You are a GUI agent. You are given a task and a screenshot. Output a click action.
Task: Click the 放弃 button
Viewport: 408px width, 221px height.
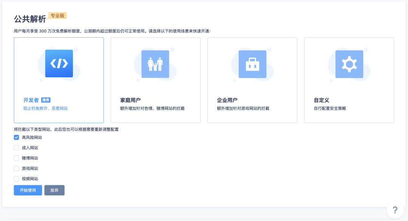coord(54,190)
